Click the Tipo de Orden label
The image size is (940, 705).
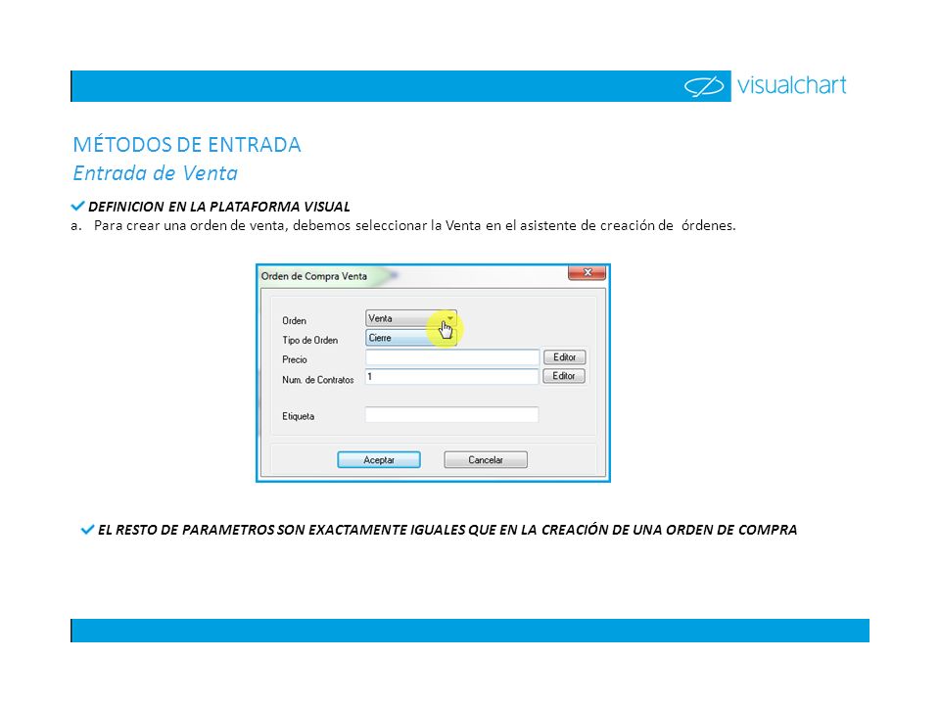[x=310, y=340]
